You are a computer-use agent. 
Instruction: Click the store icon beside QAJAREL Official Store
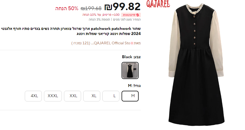(x=132, y=43)
